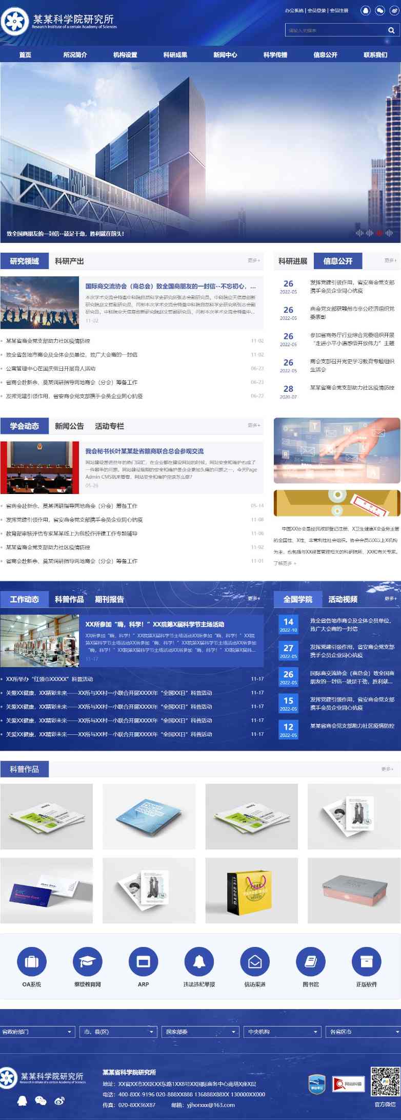Expand the 中央机构 dropdown
The width and height of the screenshot is (401, 1120).
pos(283,1032)
